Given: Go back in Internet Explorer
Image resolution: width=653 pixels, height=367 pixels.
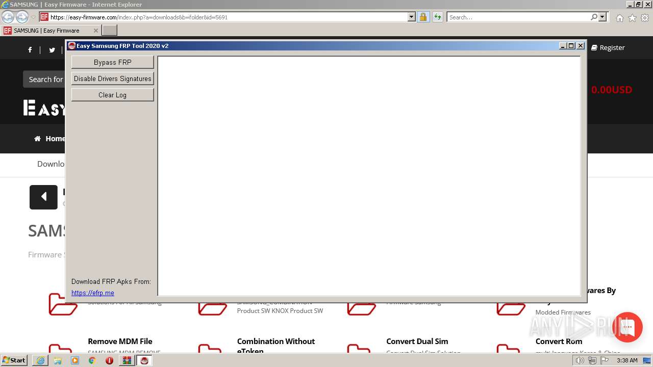Looking at the screenshot, I should [8, 17].
